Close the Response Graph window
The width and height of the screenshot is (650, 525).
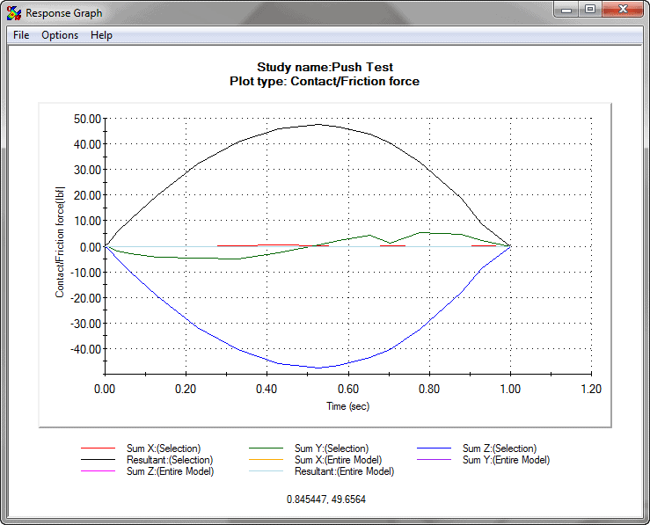[623, 10]
